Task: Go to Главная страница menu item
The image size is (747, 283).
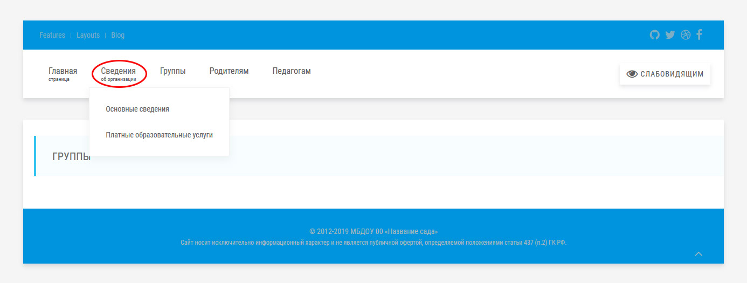Action: coord(63,74)
